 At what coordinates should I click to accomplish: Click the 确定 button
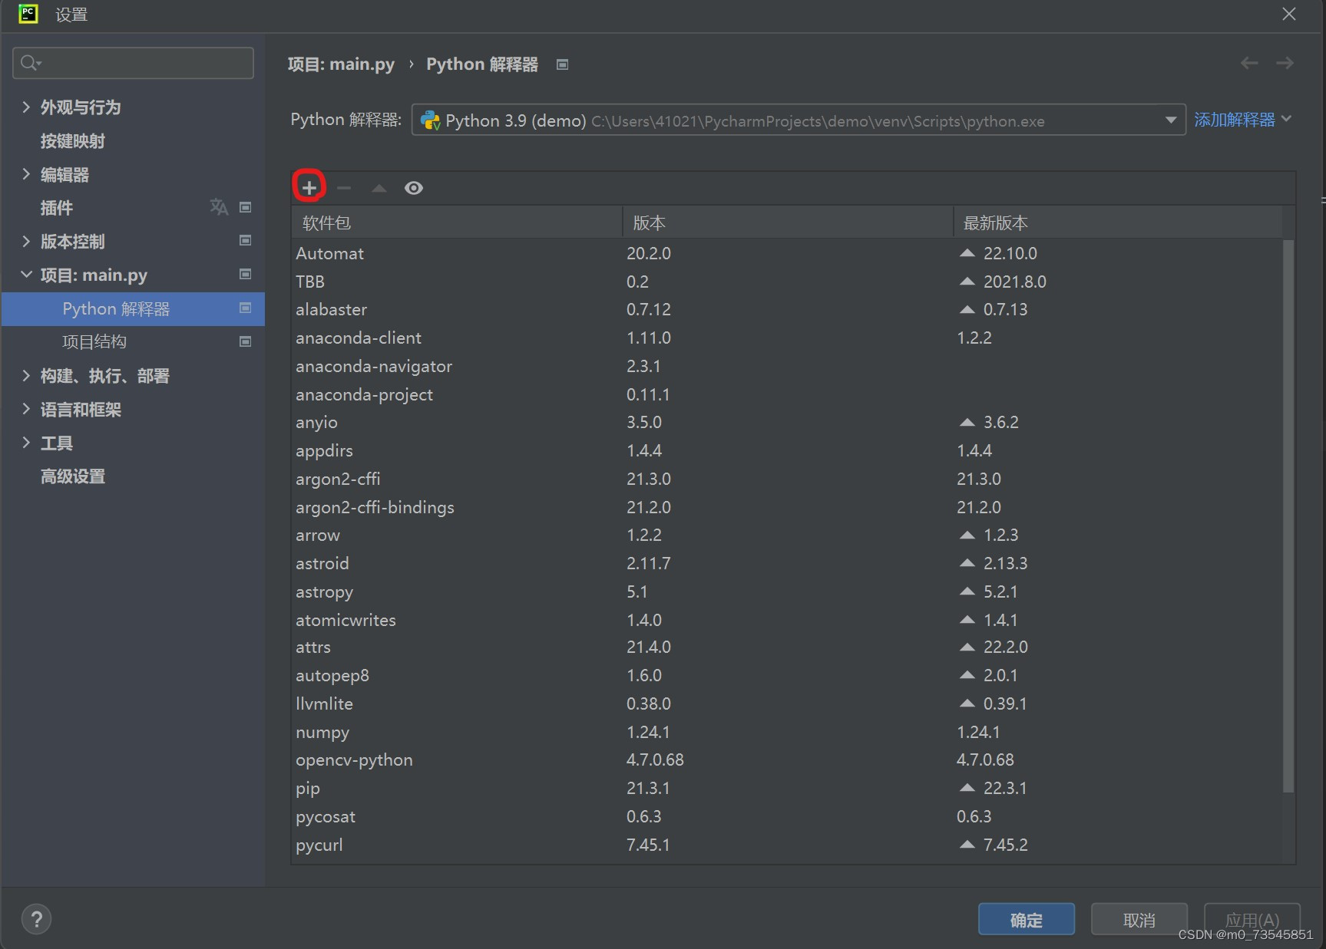coord(1026,919)
